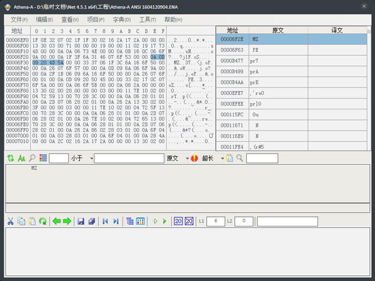Viewport: 375px width, 281px height.
Task: Click the length number field before 小于
Action: (x=59, y=158)
